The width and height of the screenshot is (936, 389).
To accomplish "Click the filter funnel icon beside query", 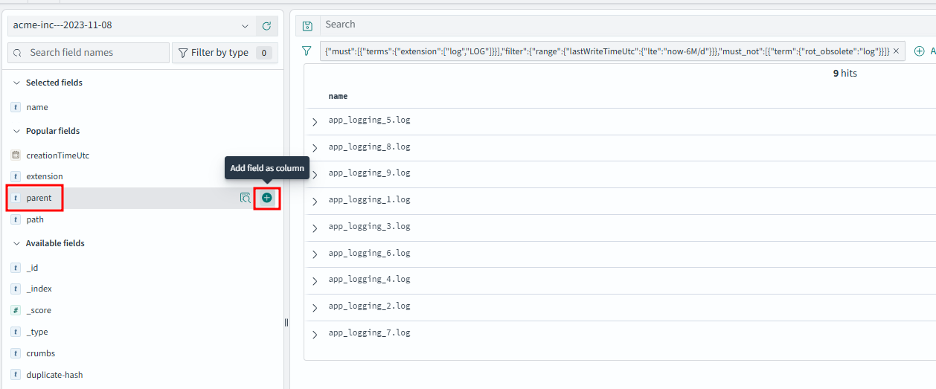I will [307, 51].
